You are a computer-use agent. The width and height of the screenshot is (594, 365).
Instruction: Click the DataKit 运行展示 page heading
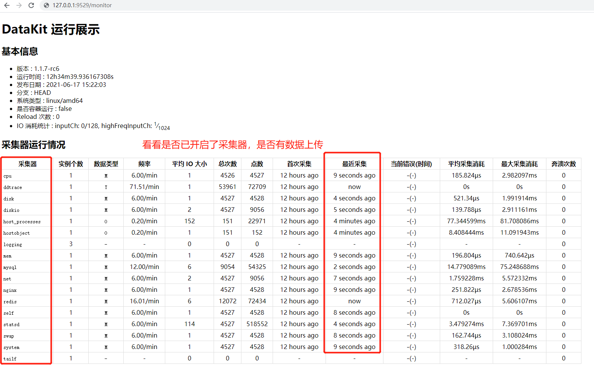(51, 29)
